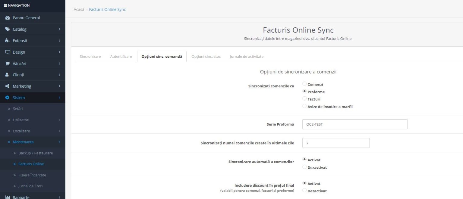The image size is (463, 199).
Task: Click the Facturis Online Sync breadcrumb
Action: tap(107, 9)
